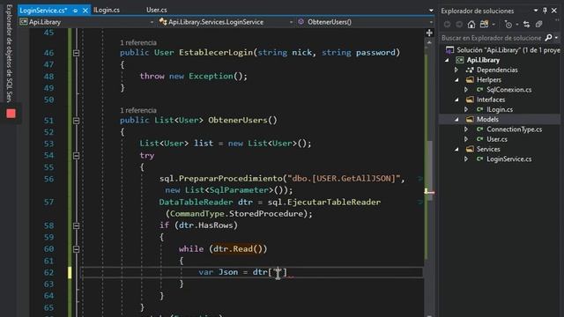Select 'ILogin.cs' in Solution Explorer tree

[500, 109]
